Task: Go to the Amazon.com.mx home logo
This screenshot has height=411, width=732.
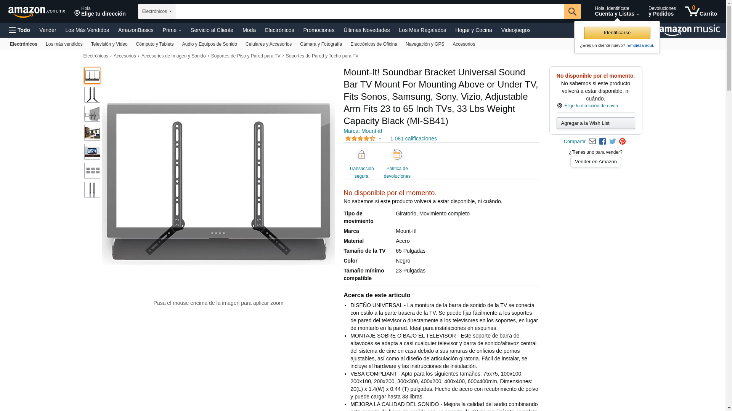Action: pos(37,11)
